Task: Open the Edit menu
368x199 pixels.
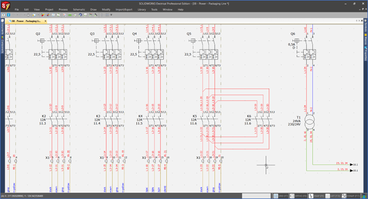Action: point(26,9)
